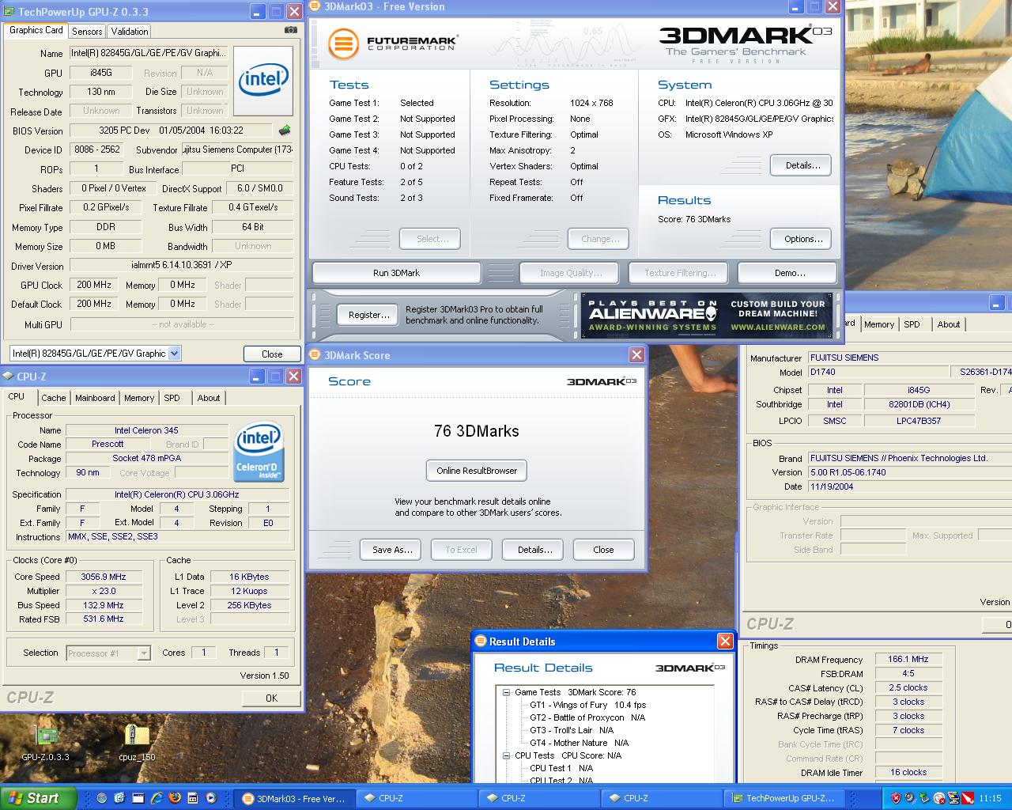Screen dimensions: 1012x810
Task: Click the red security shield tray icon
Action: point(896,798)
